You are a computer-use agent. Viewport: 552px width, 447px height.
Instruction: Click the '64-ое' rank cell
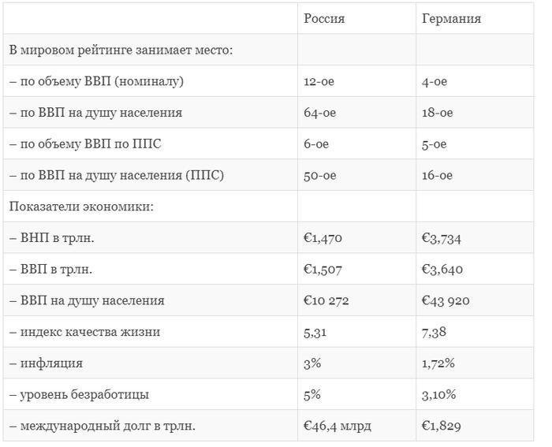[320, 113]
